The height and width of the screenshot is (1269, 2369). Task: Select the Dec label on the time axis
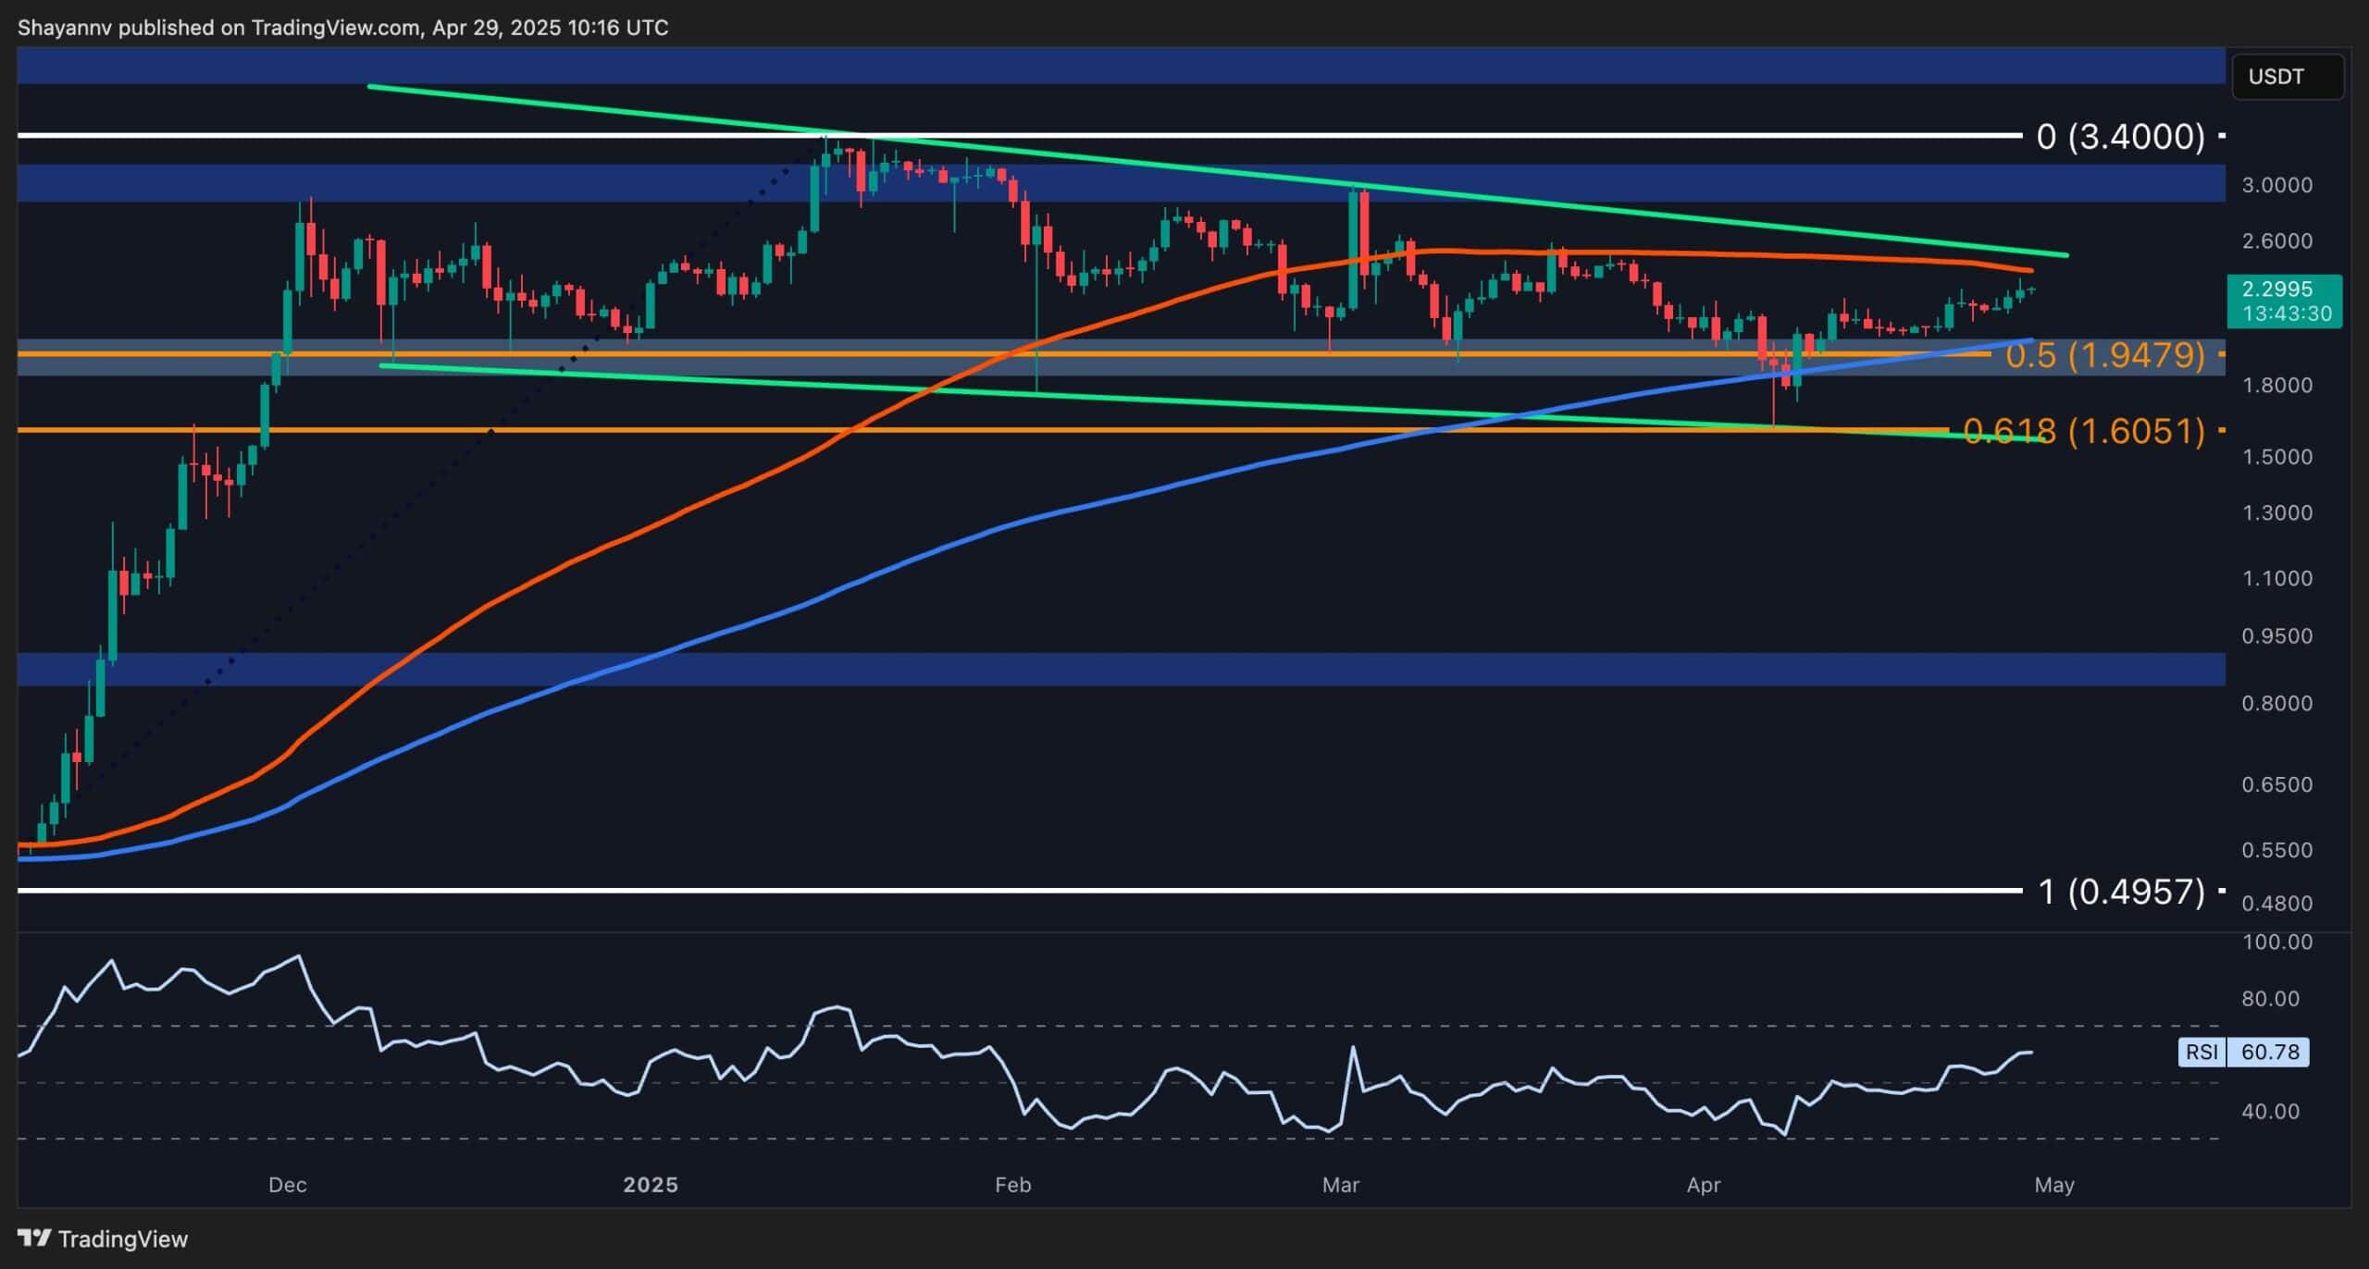click(x=287, y=1184)
